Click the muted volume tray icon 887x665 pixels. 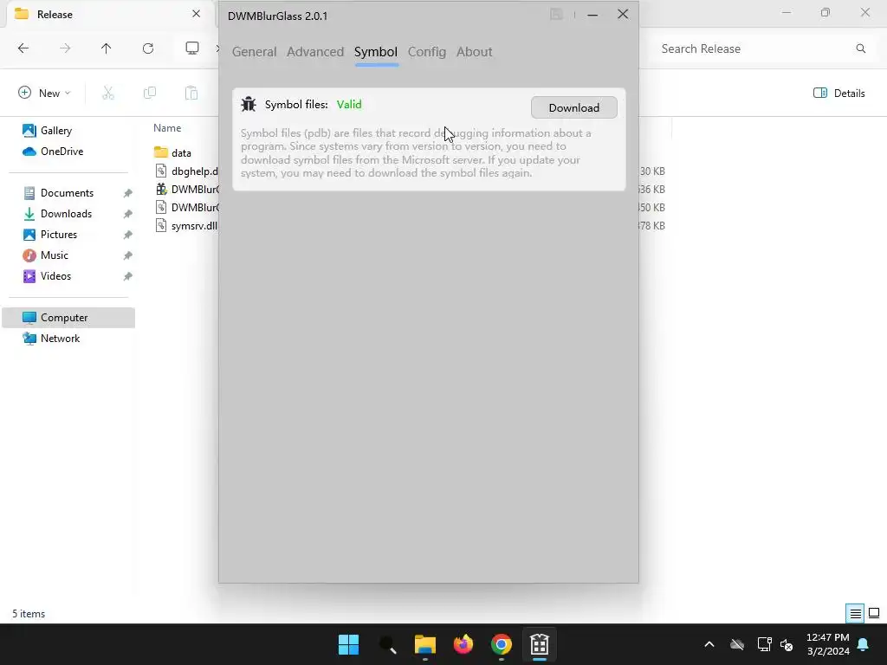point(787,644)
